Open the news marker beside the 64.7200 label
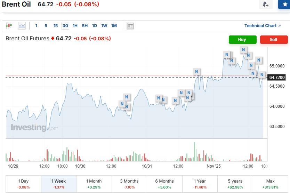 point(262,74)
